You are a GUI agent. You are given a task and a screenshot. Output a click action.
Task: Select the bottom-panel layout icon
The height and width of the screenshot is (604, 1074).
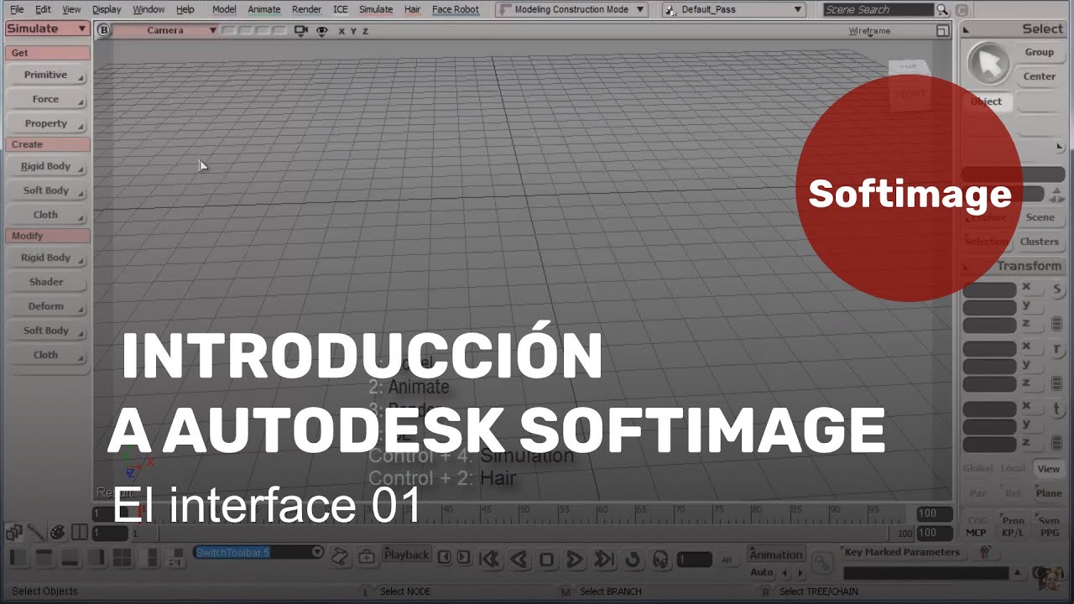coord(70,557)
